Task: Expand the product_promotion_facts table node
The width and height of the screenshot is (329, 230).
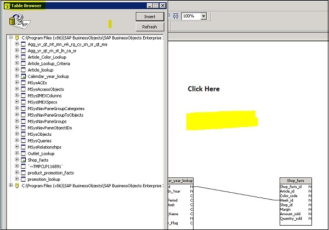Action: point(17,173)
